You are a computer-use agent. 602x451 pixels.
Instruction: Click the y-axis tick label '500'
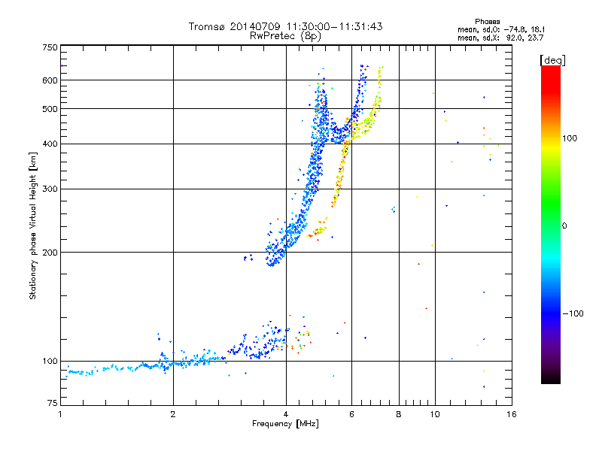pyautogui.click(x=50, y=109)
